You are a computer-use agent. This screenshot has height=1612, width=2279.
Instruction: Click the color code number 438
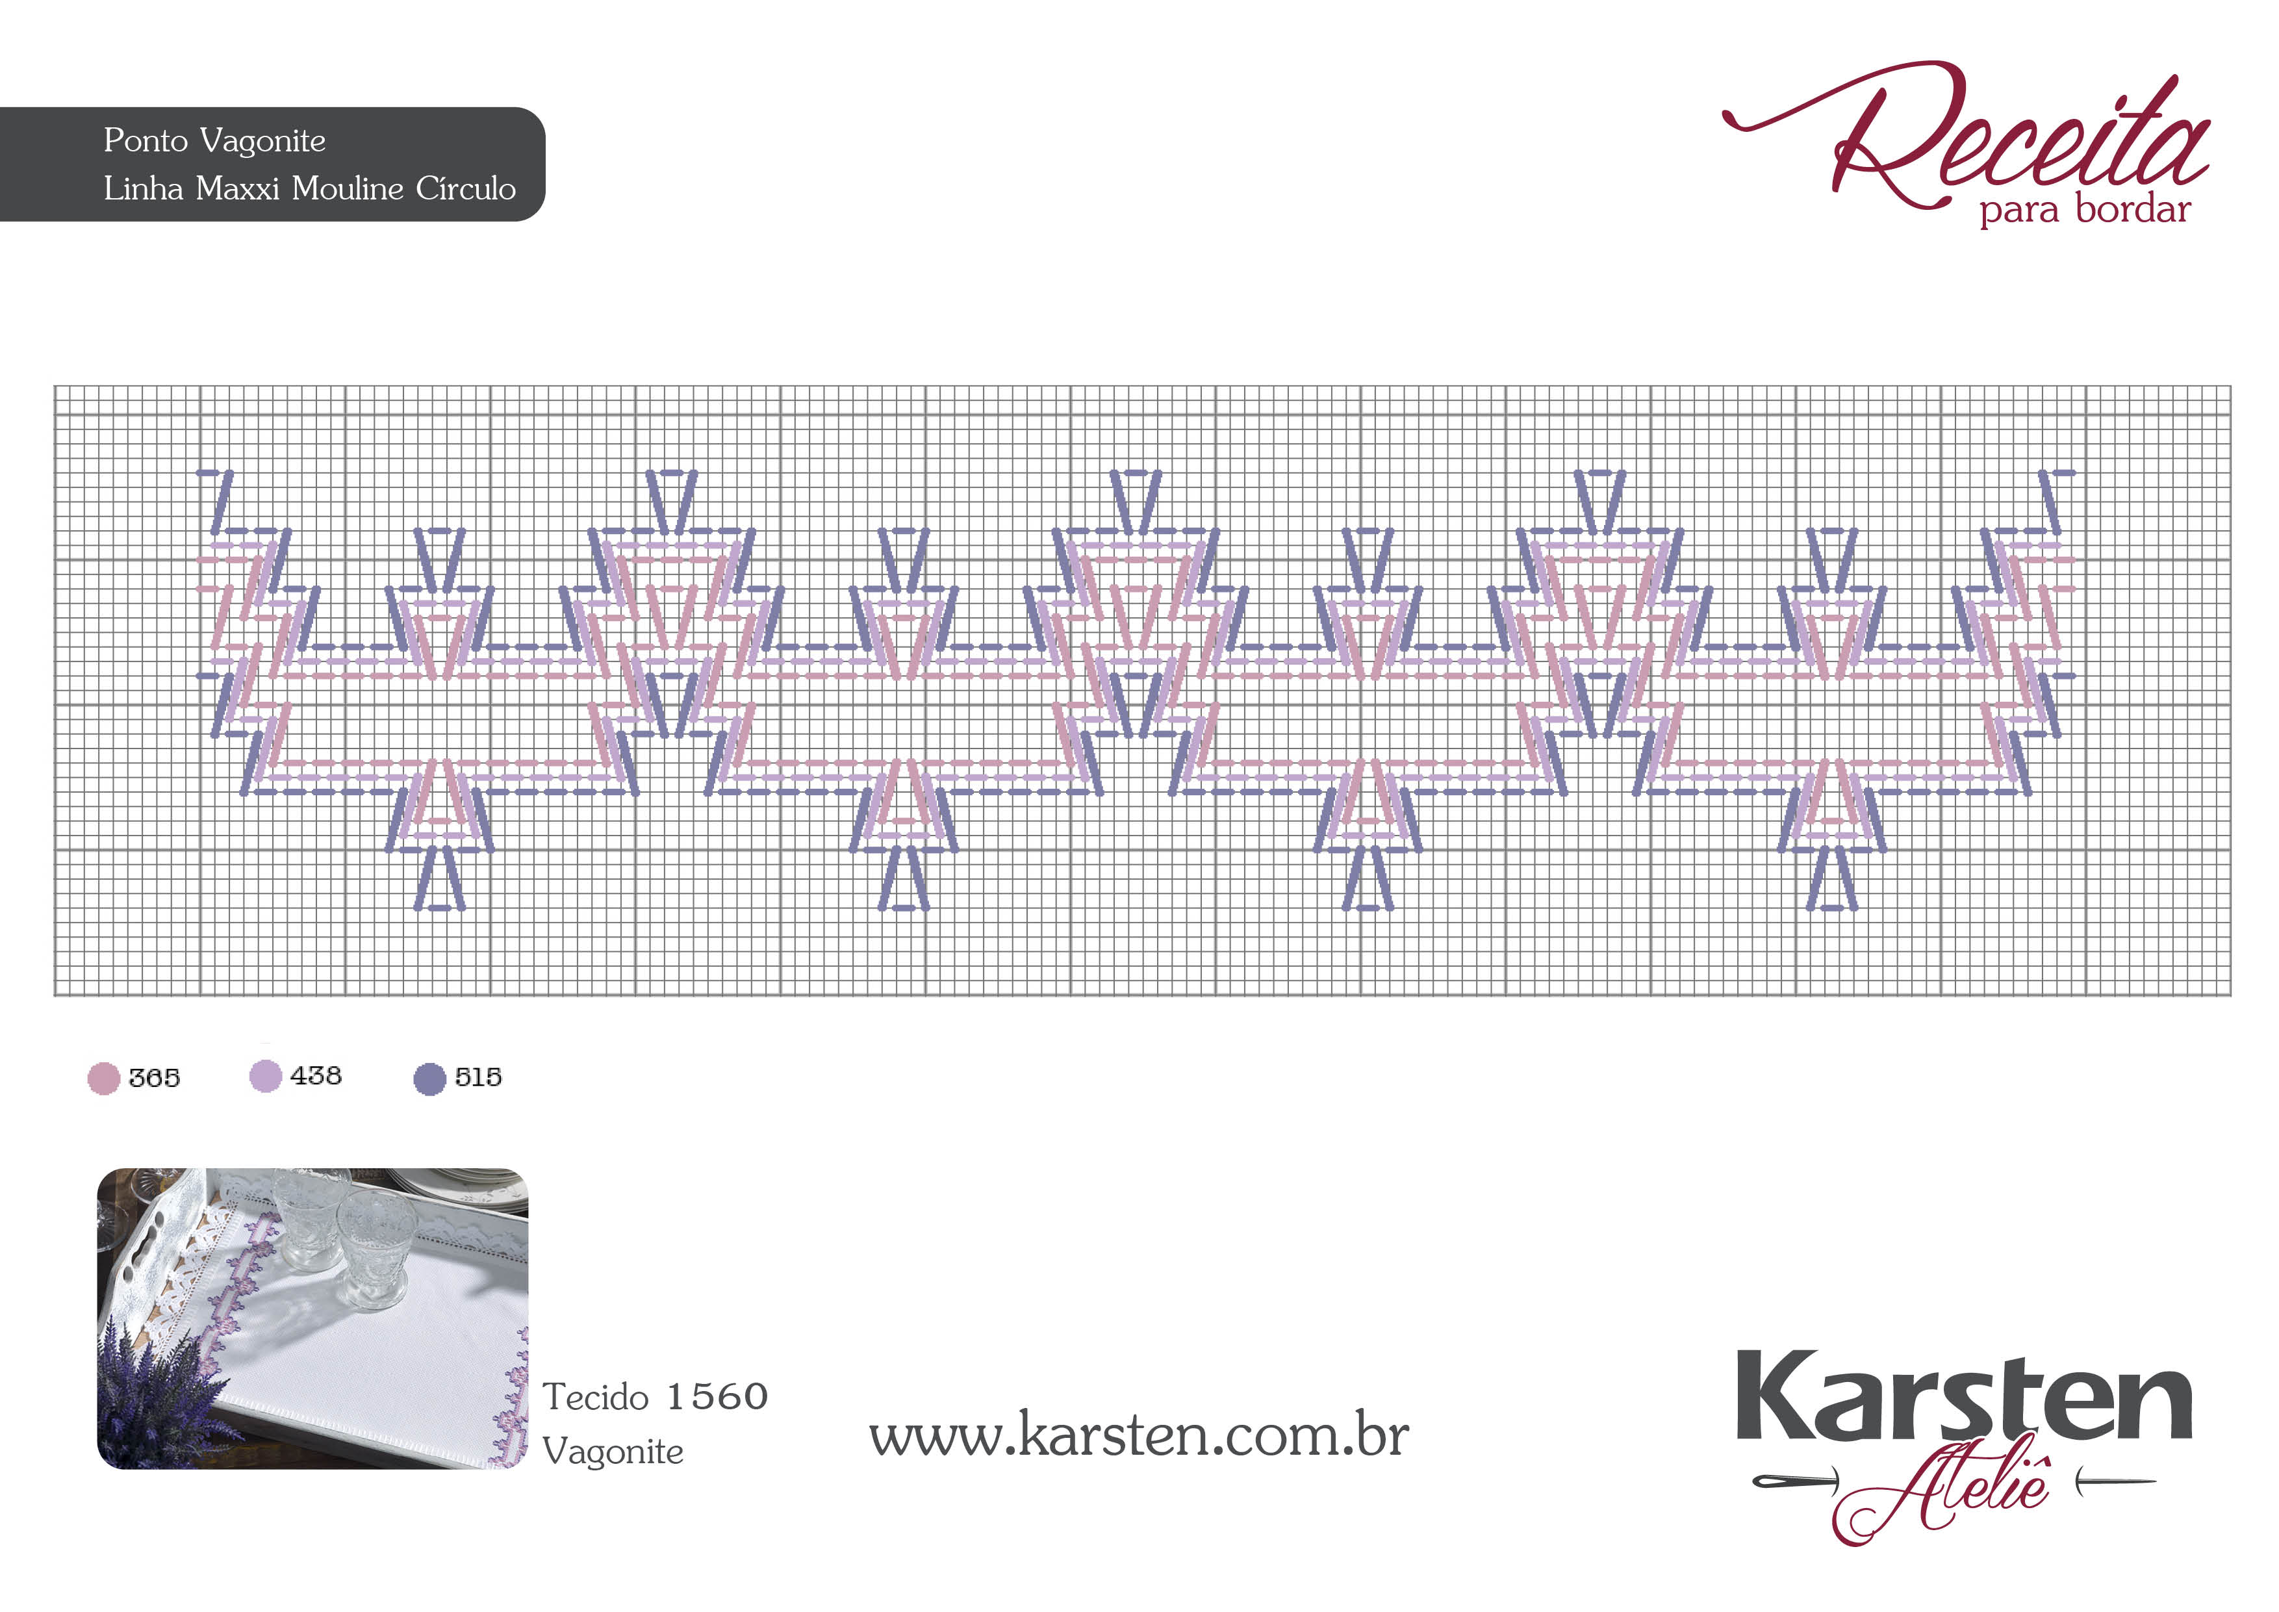pos(316,1075)
